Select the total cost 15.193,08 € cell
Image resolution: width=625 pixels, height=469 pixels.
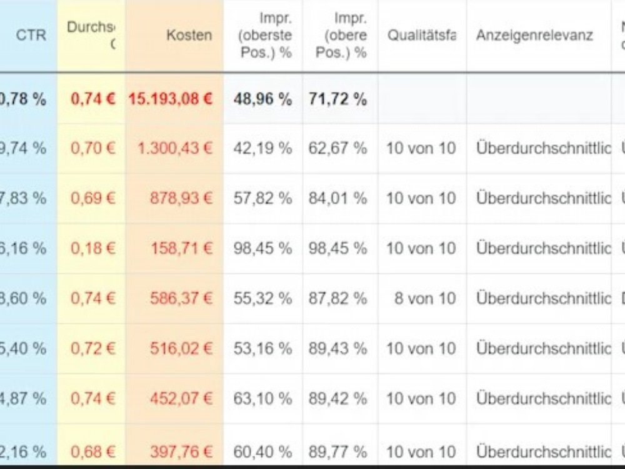[170, 99]
